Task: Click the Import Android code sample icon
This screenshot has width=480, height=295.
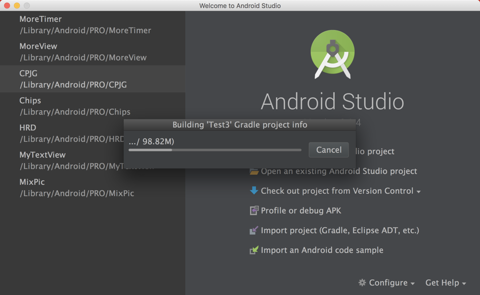Action: tap(254, 250)
